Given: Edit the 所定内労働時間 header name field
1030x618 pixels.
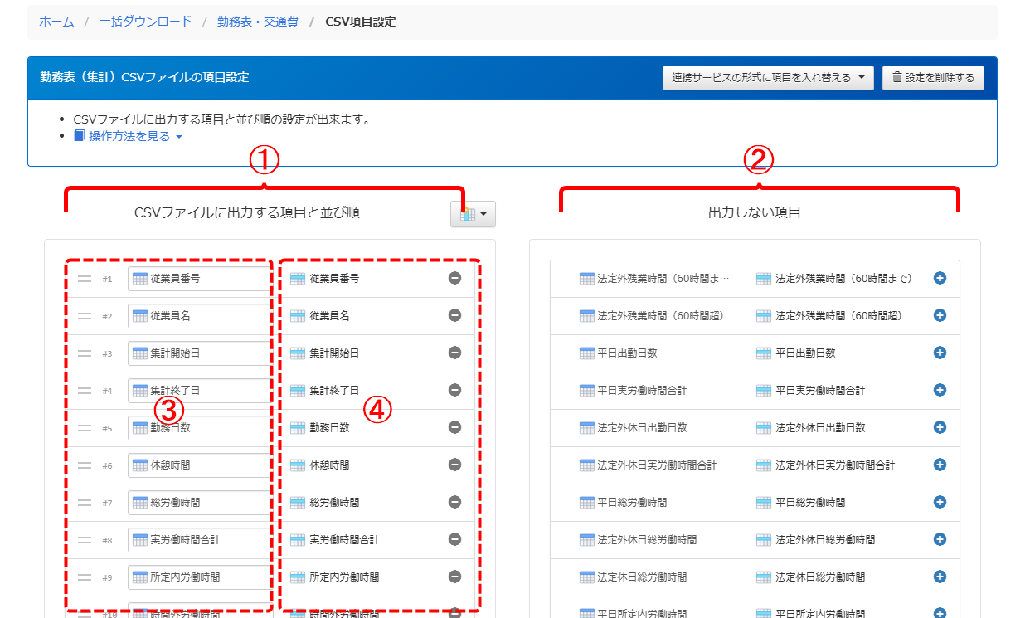Looking at the screenshot, I should [199, 577].
